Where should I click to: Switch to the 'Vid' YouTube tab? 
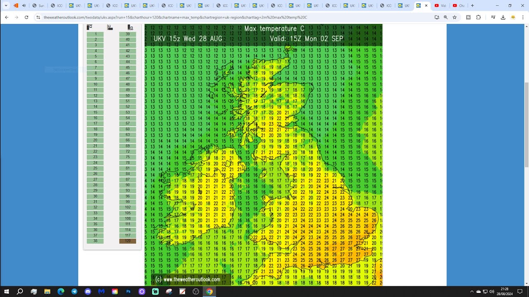point(441,5)
